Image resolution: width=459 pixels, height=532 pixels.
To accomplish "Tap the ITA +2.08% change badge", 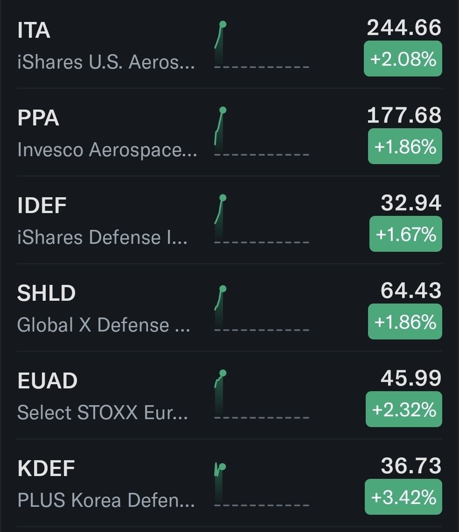I will (x=403, y=59).
